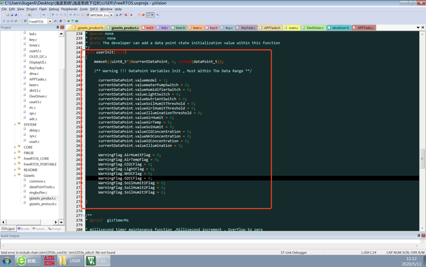The height and width of the screenshot is (267, 426).
Task: Close the Project panel with its red X
Action: click(x=62, y=27)
